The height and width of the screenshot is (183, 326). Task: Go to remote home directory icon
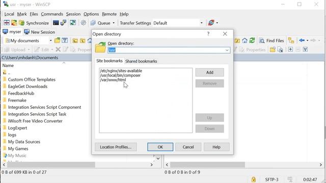pos(244,41)
